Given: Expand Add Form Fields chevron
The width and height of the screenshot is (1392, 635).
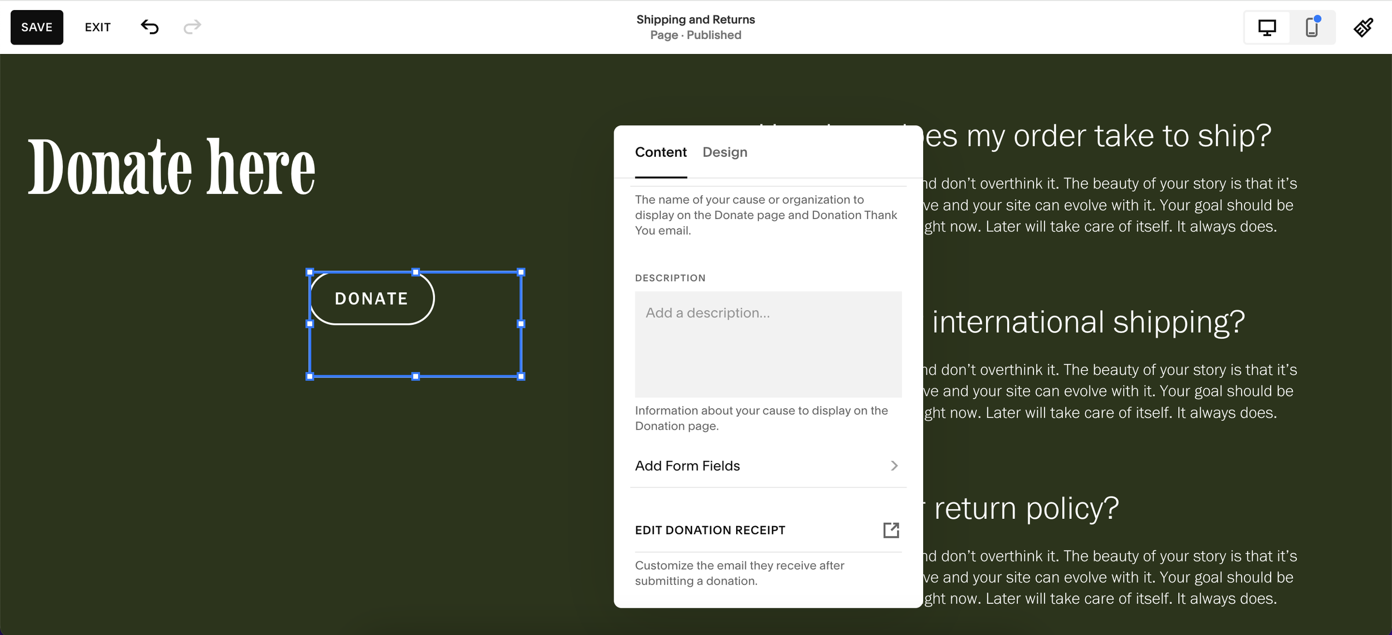Looking at the screenshot, I should [894, 465].
